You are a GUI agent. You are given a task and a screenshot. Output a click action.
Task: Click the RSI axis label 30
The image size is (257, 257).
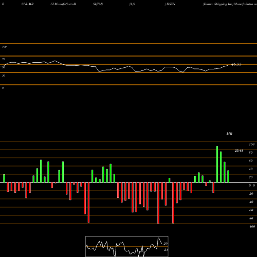[4, 76]
